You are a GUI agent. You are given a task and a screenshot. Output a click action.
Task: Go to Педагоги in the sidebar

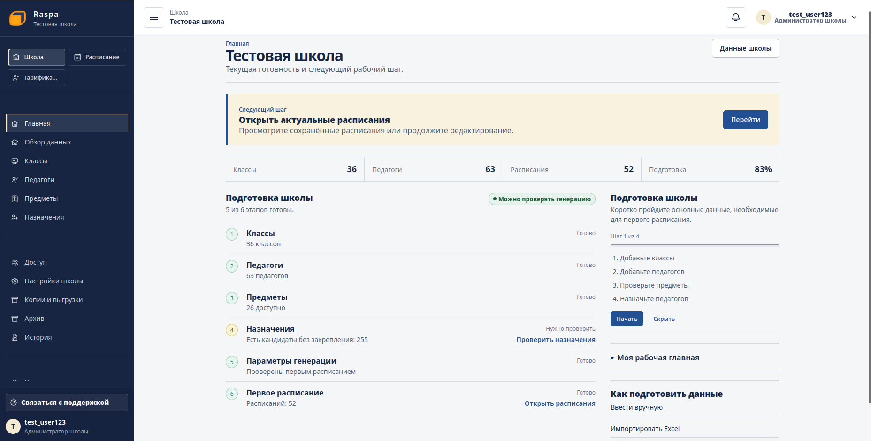[x=67, y=180]
